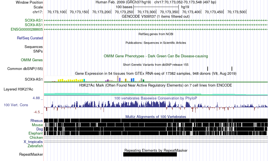This screenshot has width=268, height=161.
Task: Click the X_tropicalis species label
Action: (x=33, y=142)
